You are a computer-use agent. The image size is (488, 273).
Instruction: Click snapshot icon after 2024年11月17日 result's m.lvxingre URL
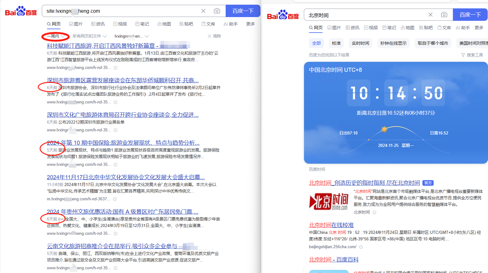[x=115, y=199]
